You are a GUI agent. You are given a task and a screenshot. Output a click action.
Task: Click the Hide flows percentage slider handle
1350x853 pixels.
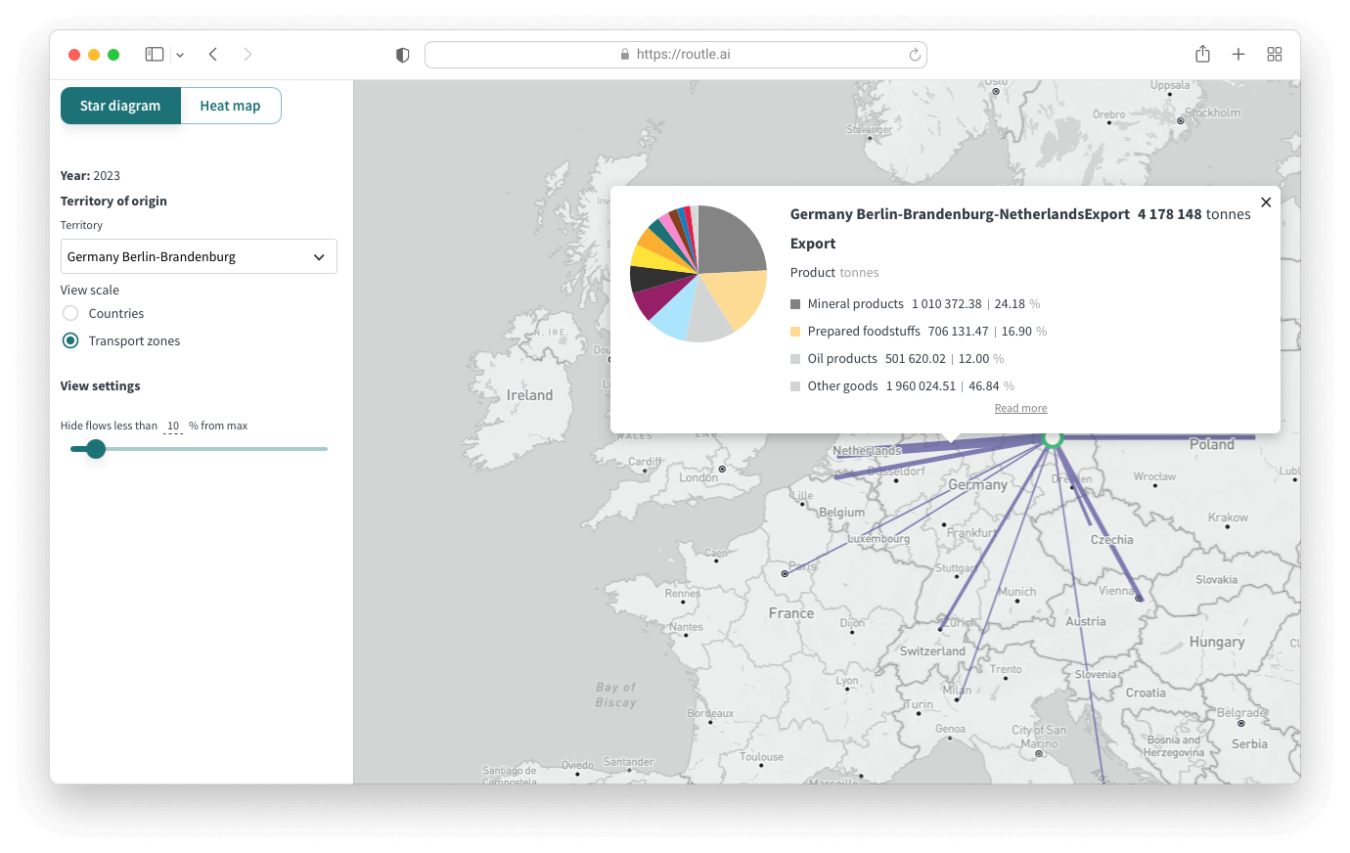[95, 449]
